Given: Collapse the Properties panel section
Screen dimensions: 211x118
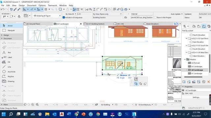Looking at the screenshot, I should pos(183,87).
